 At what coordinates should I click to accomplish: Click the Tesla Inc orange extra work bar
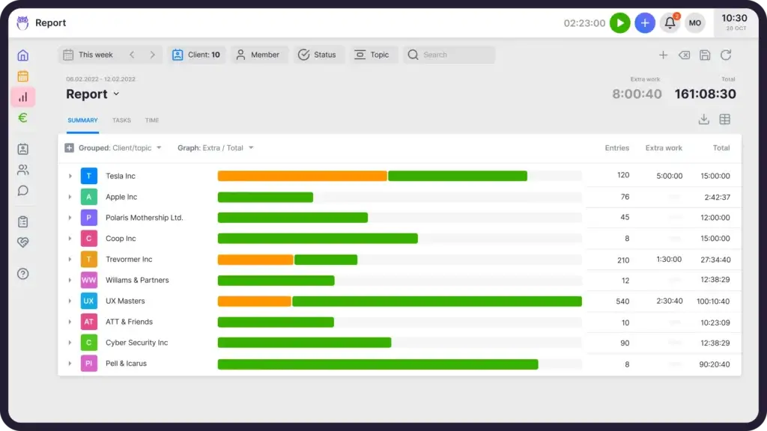click(x=303, y=176)
